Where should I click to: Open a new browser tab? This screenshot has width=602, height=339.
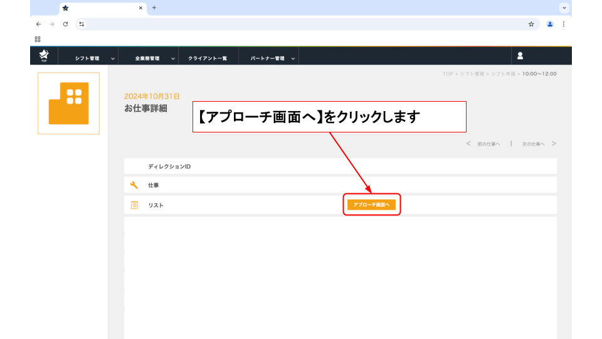pyautogui.click(x=154, y=8)
